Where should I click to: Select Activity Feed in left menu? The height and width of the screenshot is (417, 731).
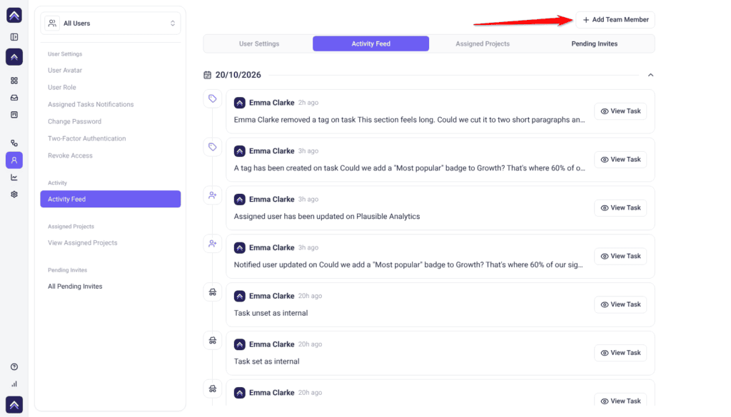tap(111, 199)
